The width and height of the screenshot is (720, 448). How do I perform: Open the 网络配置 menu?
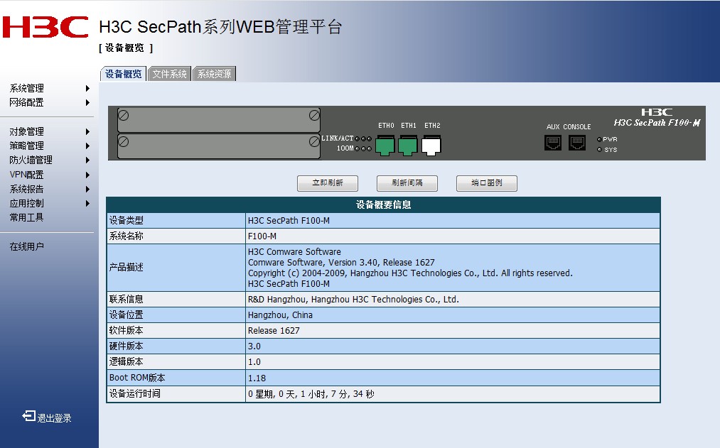26,103
